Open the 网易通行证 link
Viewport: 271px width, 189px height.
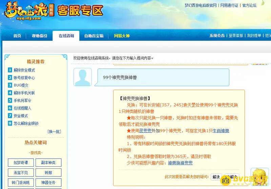pyautogui.click(x=229, y=5)
